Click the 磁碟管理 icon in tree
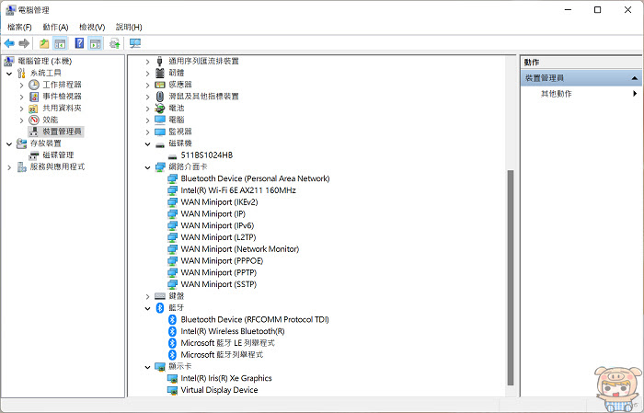 pos(34,155)
